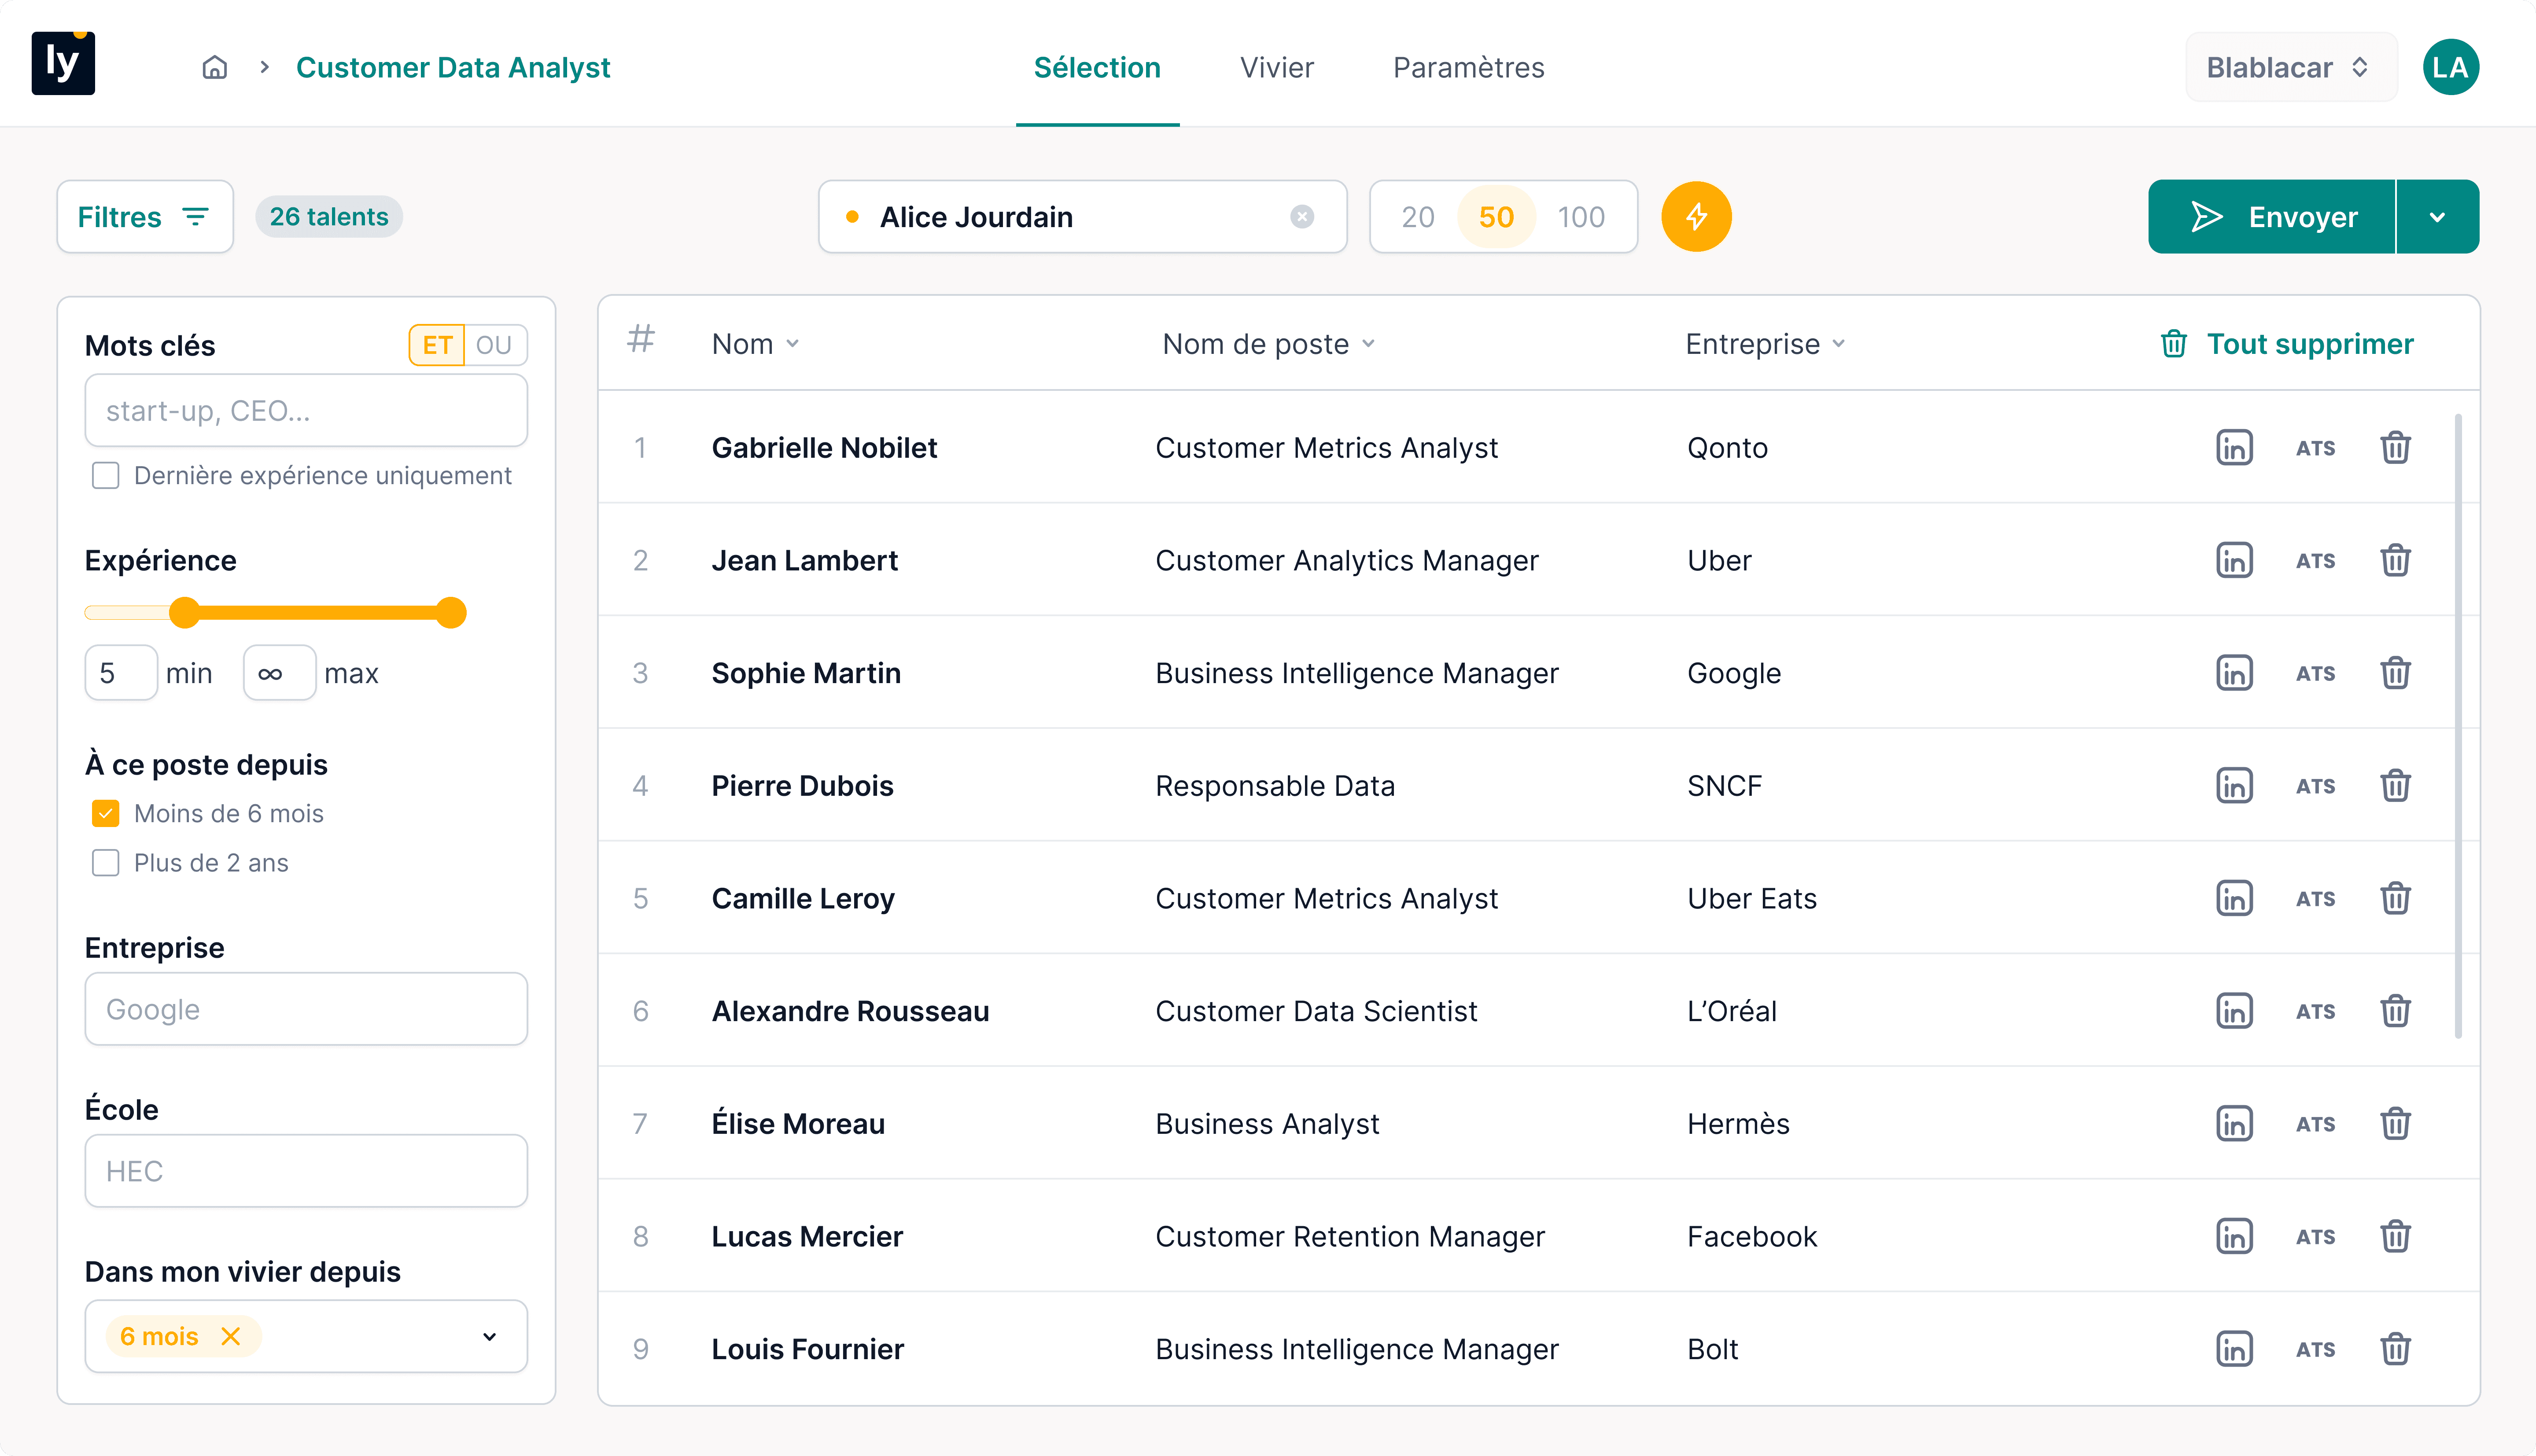The height and width of the screenshot is (1456, 2536).
Task: Expand Envoyer options arrow
Action: click(2437, 216)
